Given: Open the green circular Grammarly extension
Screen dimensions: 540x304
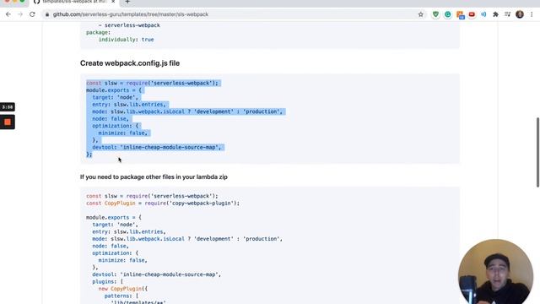Looking at the screenshot, I should tap(448, 14).
